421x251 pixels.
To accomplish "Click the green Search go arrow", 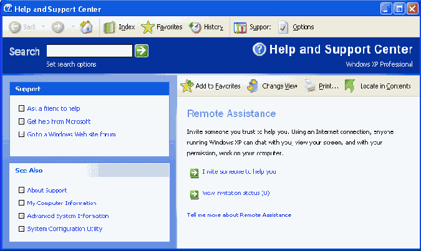I will click(142, 50).
